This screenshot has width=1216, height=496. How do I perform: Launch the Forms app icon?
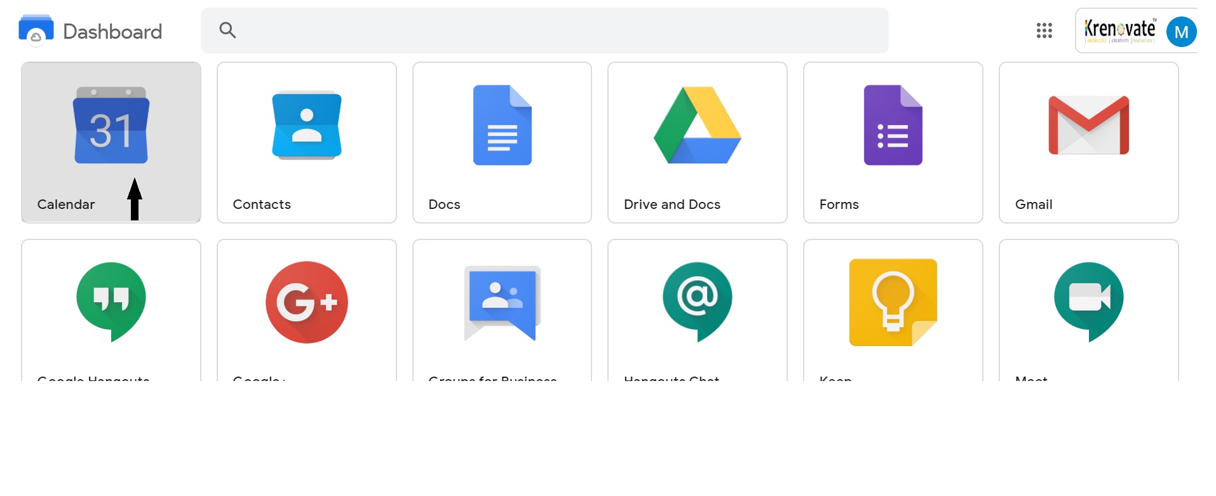(x=893, y=125)
